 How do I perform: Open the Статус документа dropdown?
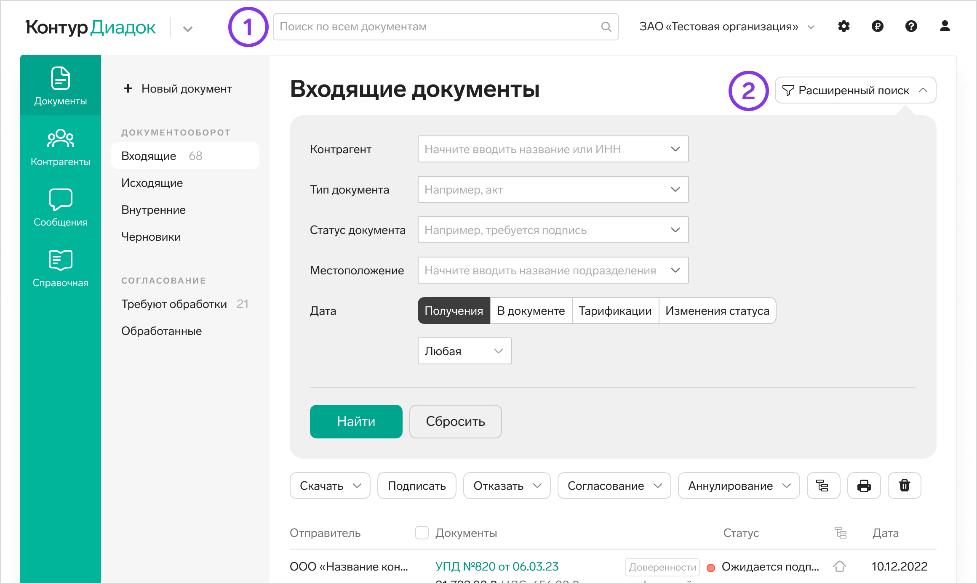pyautogui.click(x=553, y=230)
